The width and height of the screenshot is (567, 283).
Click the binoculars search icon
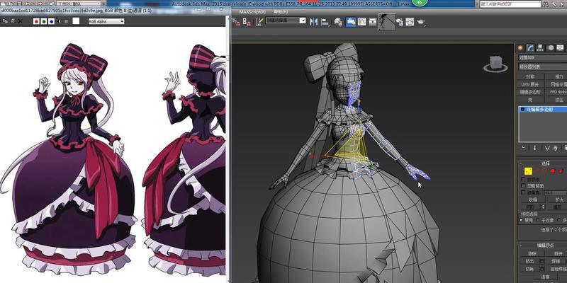point(546,4)
